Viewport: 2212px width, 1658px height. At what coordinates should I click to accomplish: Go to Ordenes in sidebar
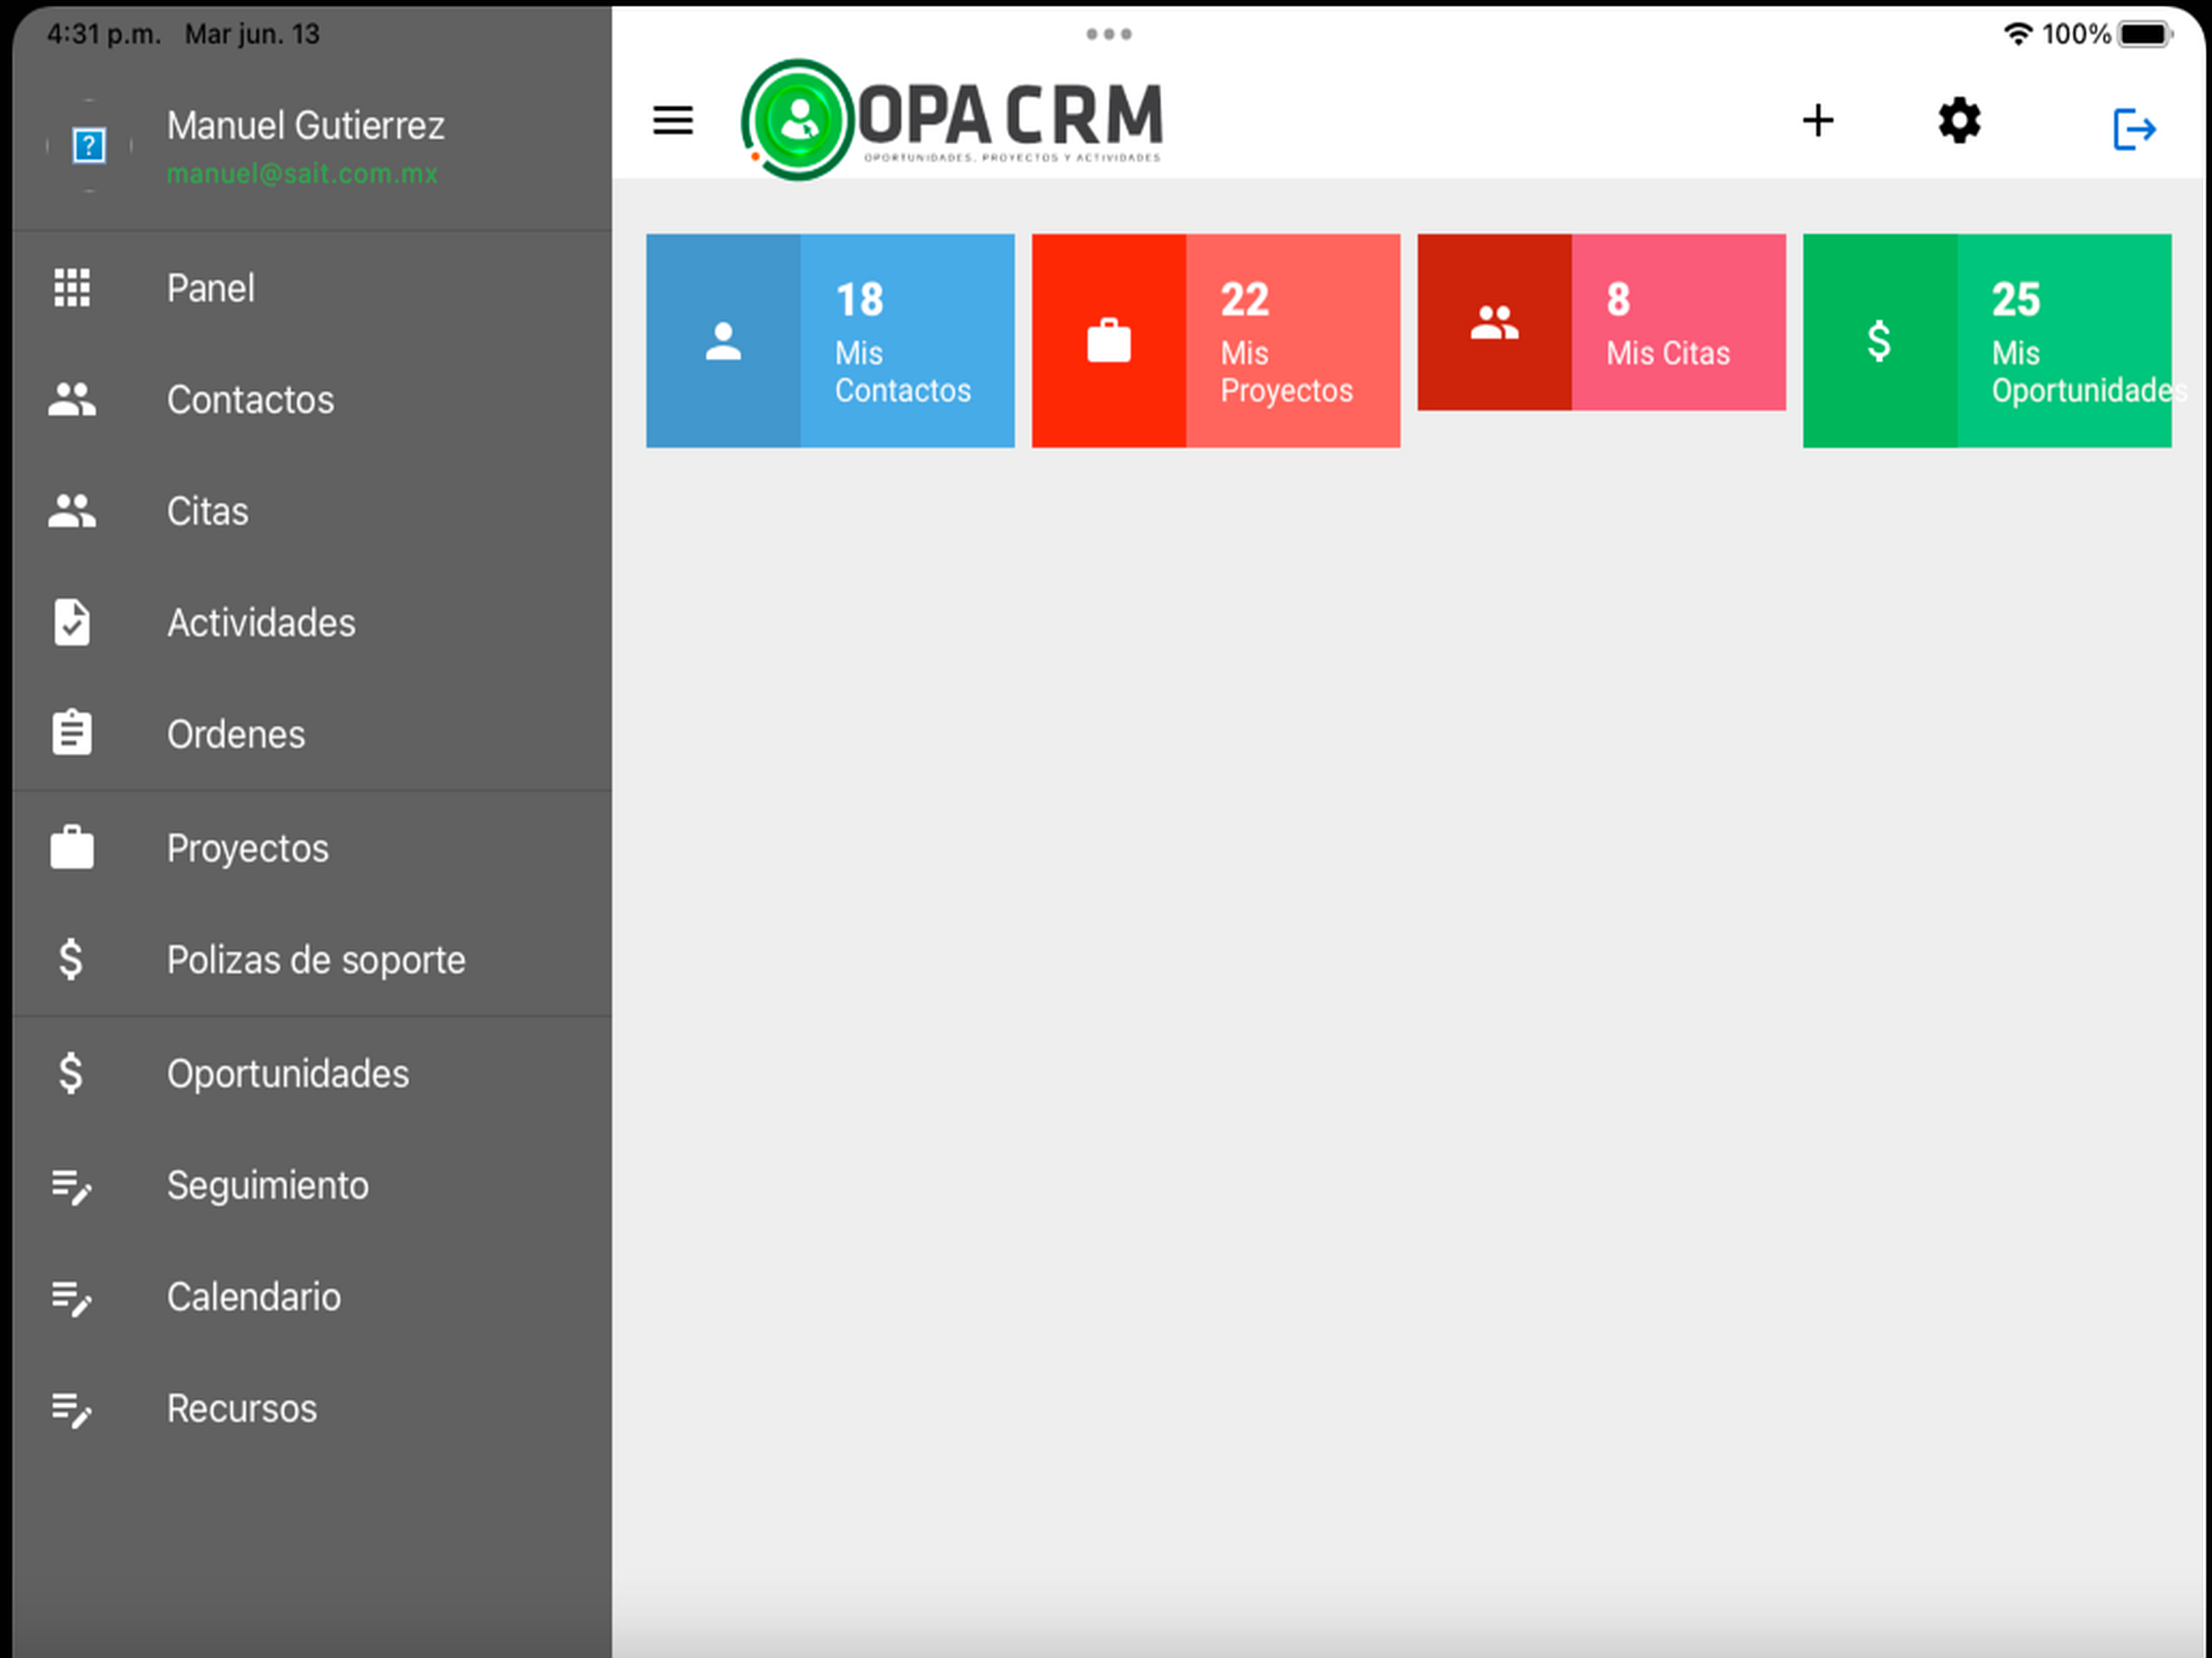[236, 735]
